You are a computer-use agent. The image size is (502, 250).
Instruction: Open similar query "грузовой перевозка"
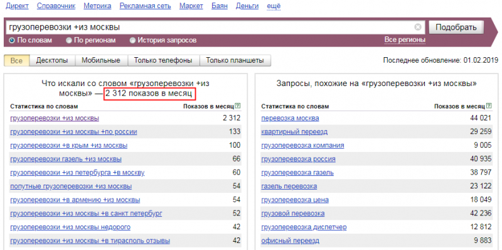click(293, 214)
